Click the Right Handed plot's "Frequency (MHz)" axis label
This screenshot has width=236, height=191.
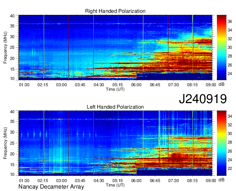click(5, 47)
